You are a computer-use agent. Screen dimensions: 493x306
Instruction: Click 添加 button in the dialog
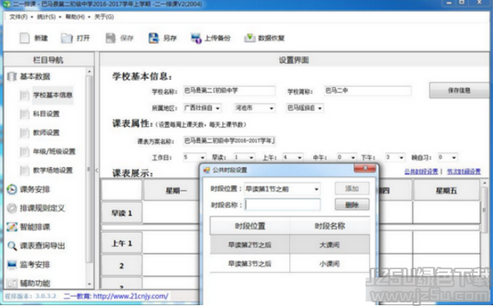click(352, 188)
